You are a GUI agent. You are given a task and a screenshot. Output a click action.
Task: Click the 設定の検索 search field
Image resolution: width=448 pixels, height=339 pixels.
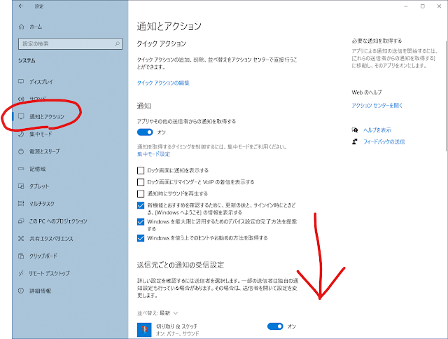point(70,43)
